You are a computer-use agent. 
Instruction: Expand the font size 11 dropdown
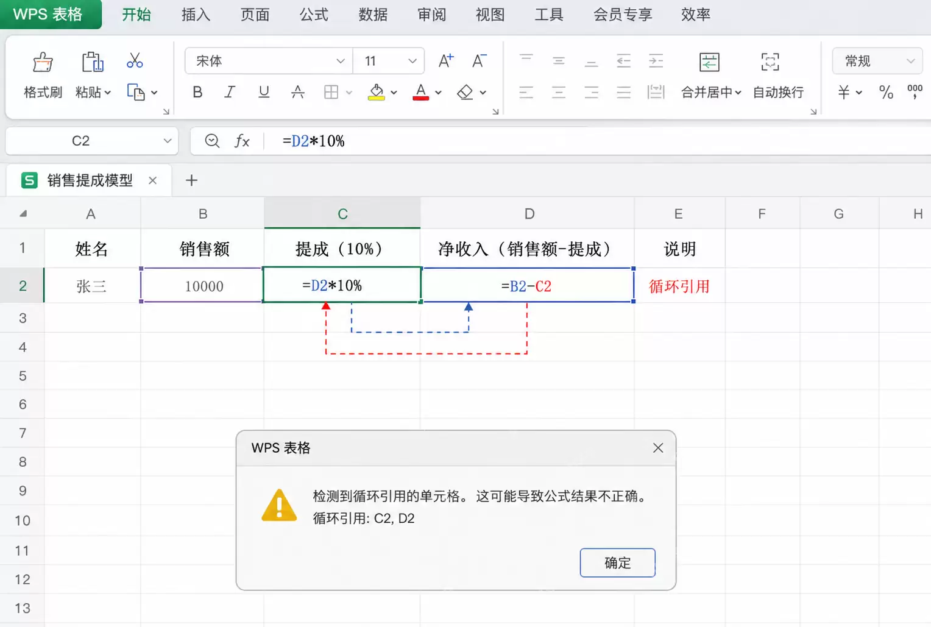[389, 61]
